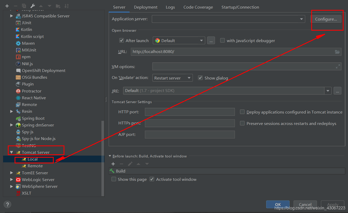Screen dimensions: 348x213
Task: Click the create folder icon in toolbar
Action: [x=58, y=6]
